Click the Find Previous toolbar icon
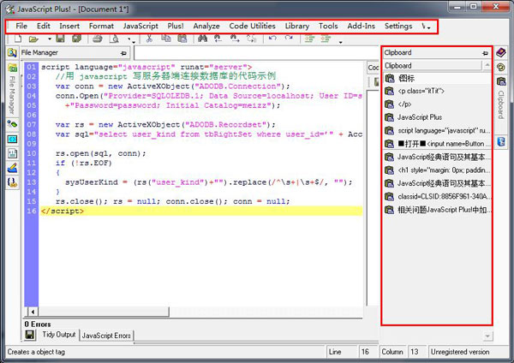 218,39
